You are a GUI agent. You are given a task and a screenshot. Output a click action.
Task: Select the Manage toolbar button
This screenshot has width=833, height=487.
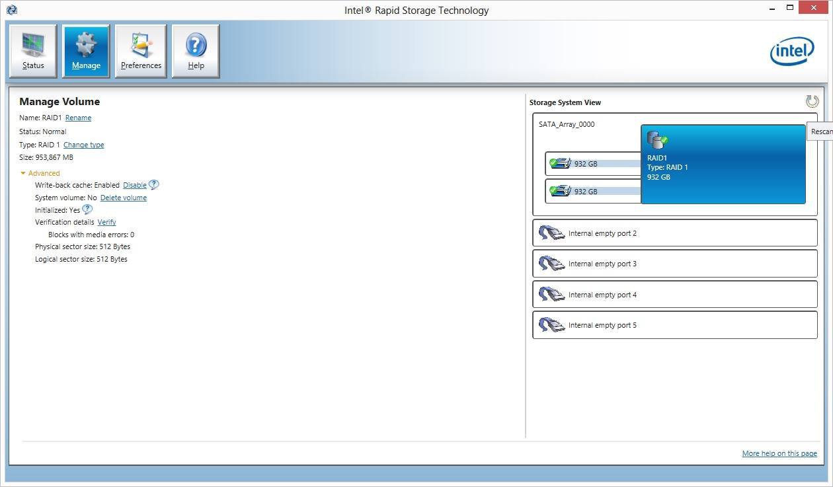86,52
